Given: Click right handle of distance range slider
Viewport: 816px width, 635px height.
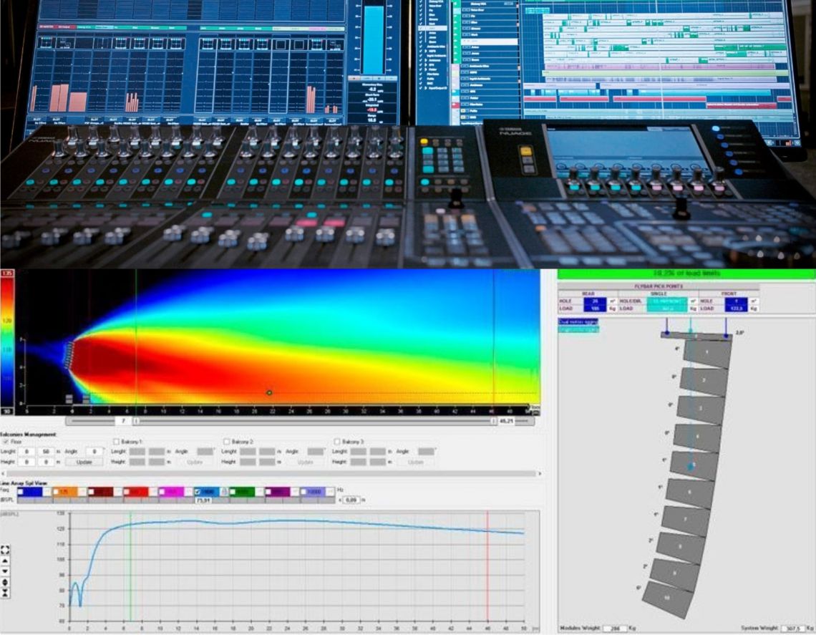Looking at the screenshot, I should (x=493, y=421).
